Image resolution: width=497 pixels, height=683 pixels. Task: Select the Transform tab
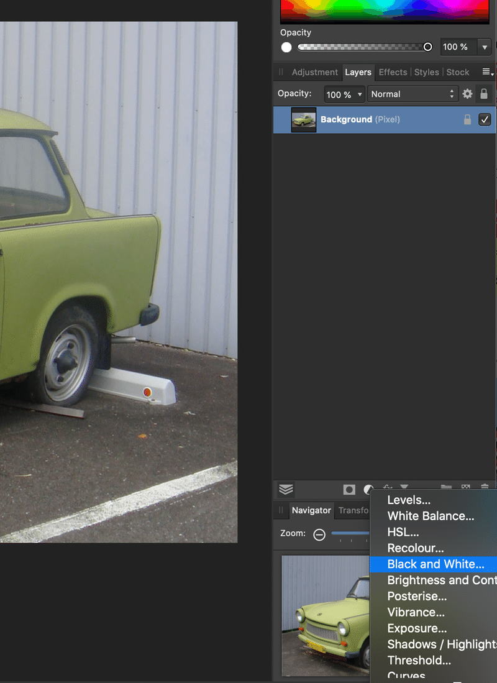[x=353, y=510]
